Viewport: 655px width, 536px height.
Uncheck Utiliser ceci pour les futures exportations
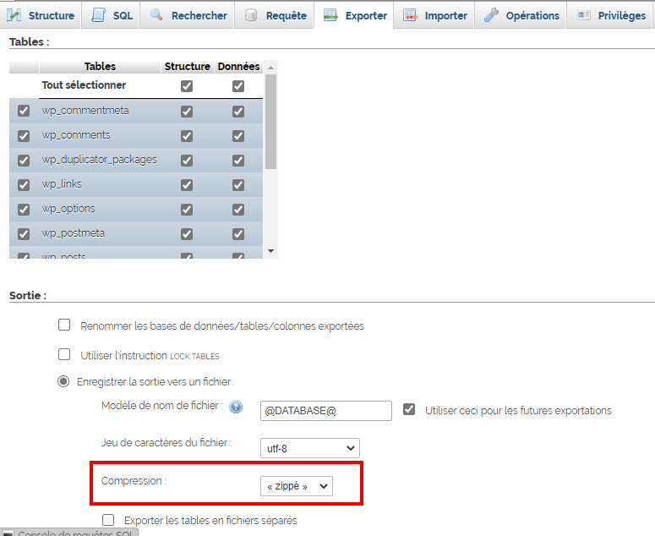tap(409, 409)
